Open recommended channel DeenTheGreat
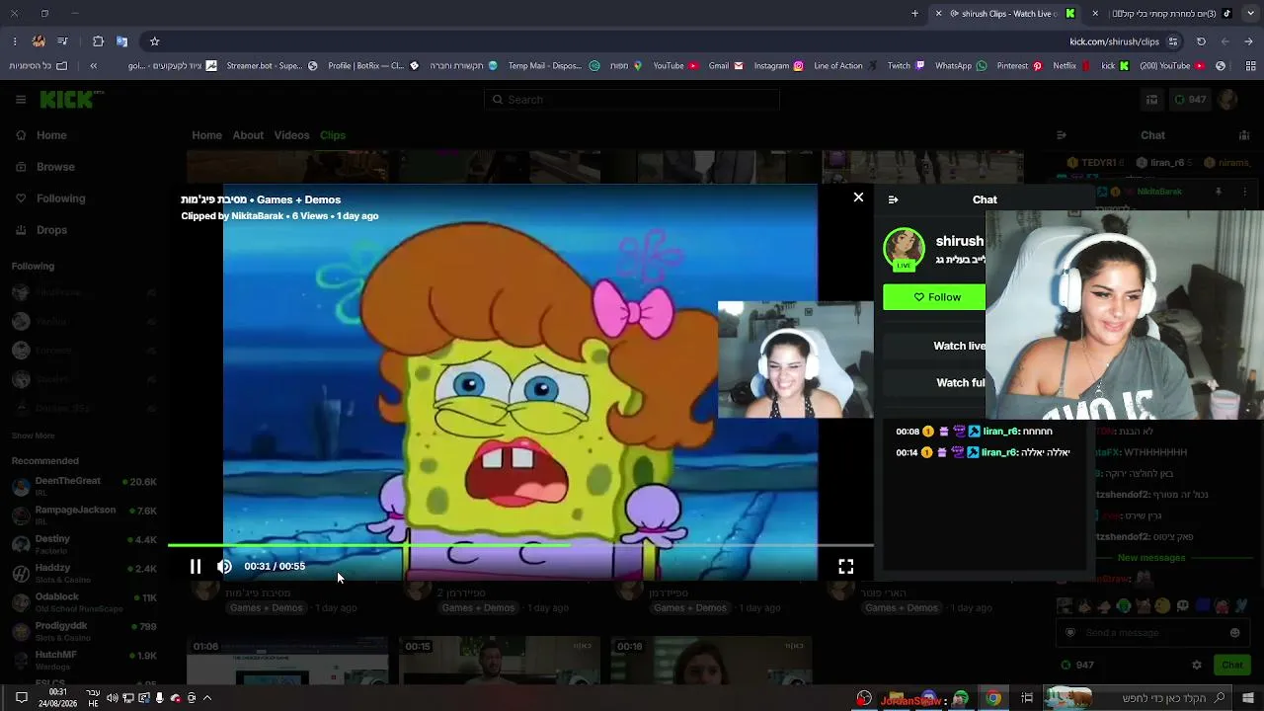Image resolution: width=1264 pixels, height=711 pixels. pyautogui.click(x=84, y=485)
